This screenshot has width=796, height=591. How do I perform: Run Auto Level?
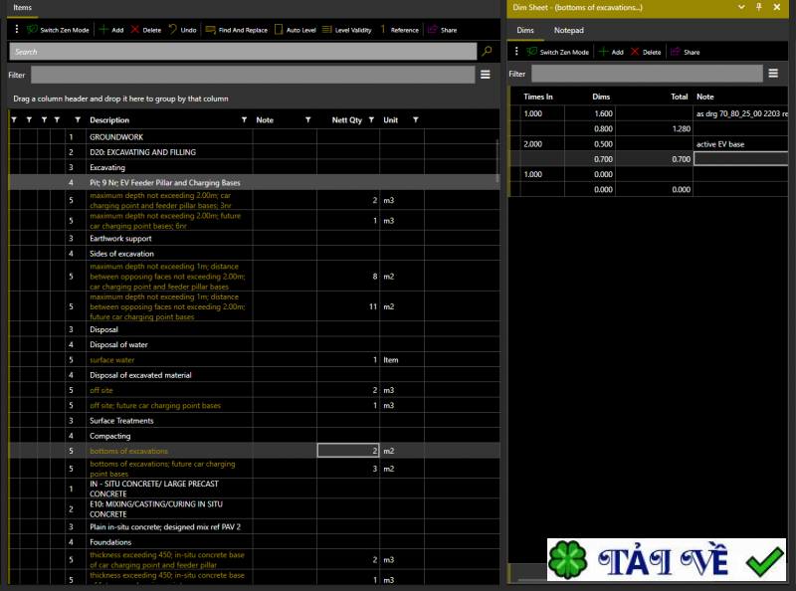pyautogui.click(x=295, y=30)
